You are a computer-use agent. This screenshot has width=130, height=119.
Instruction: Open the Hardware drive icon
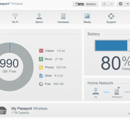(63, 16)
